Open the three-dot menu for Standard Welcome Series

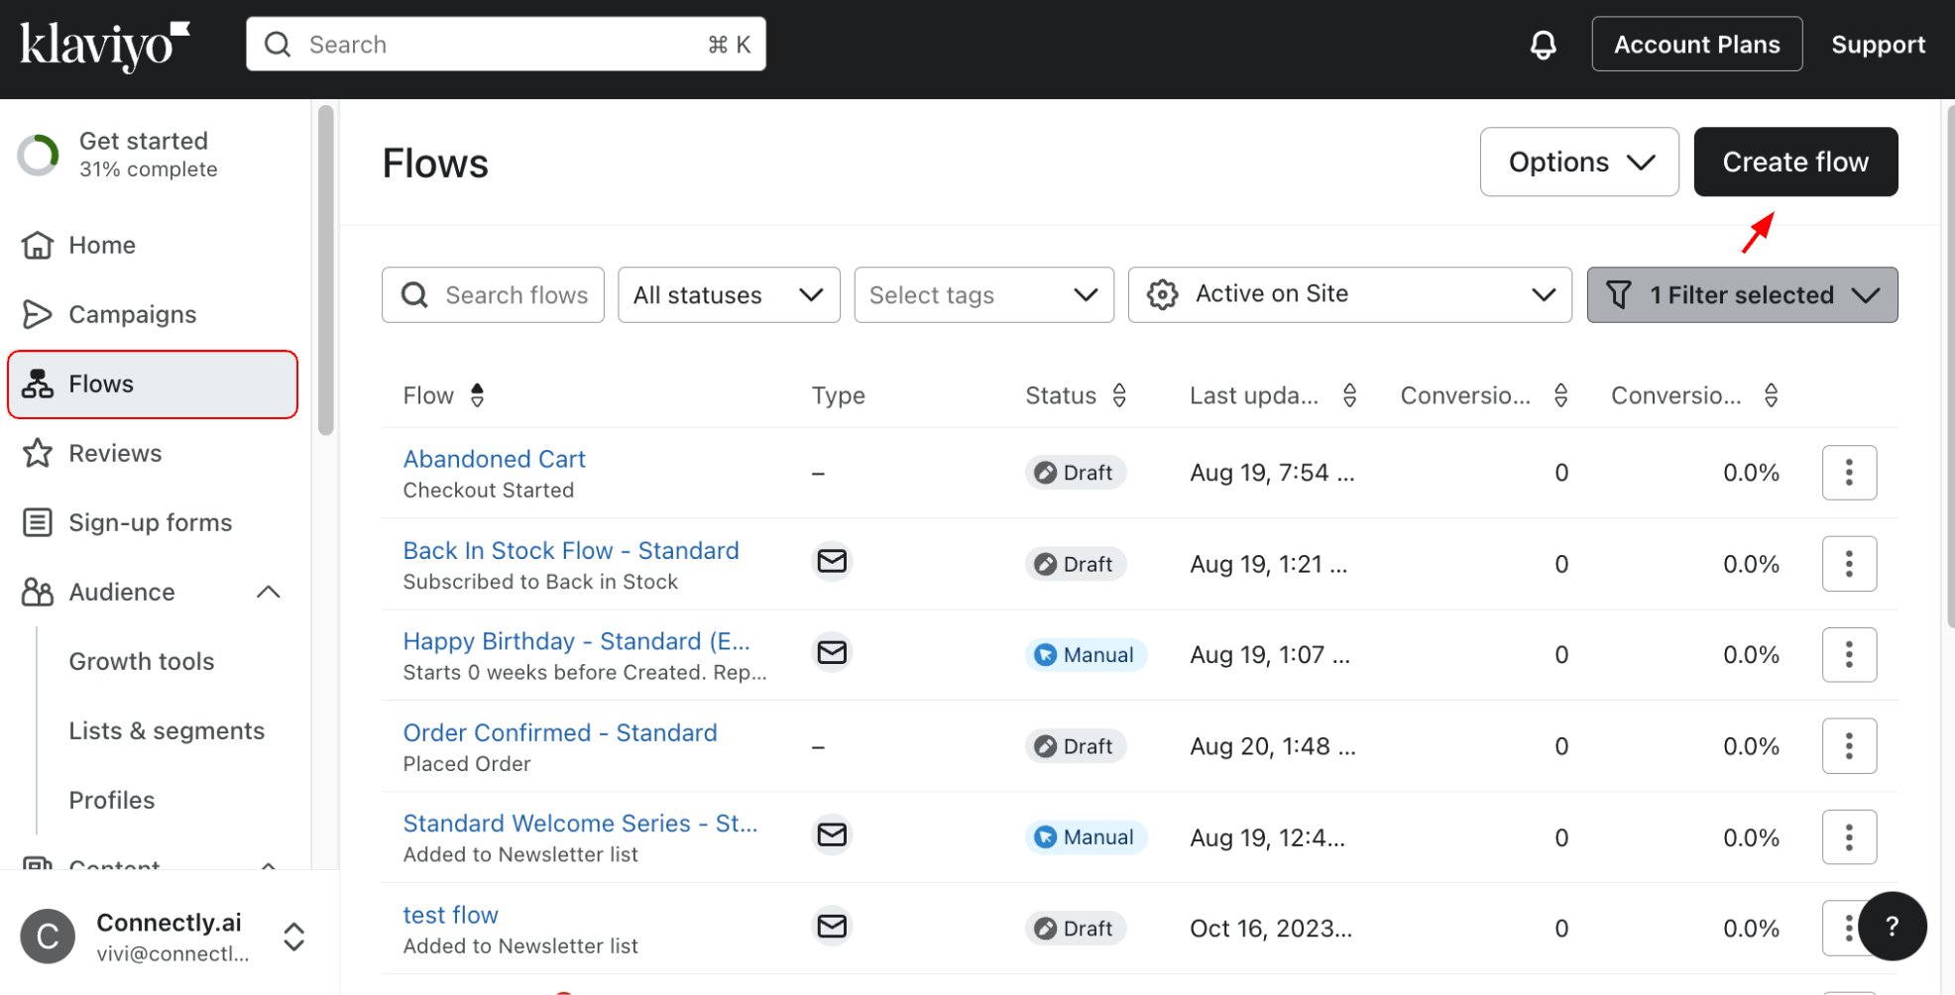[1849, 837]
